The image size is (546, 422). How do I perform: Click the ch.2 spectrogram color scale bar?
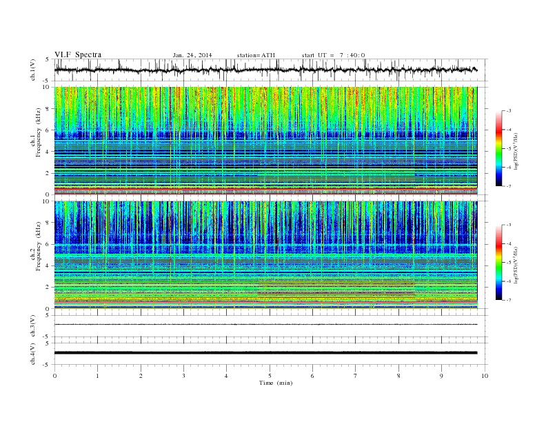pyautogui.click(x=498, y=263)
